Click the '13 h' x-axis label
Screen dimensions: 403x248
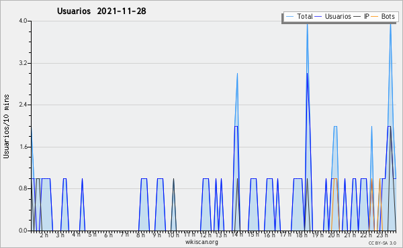[221, 235]
